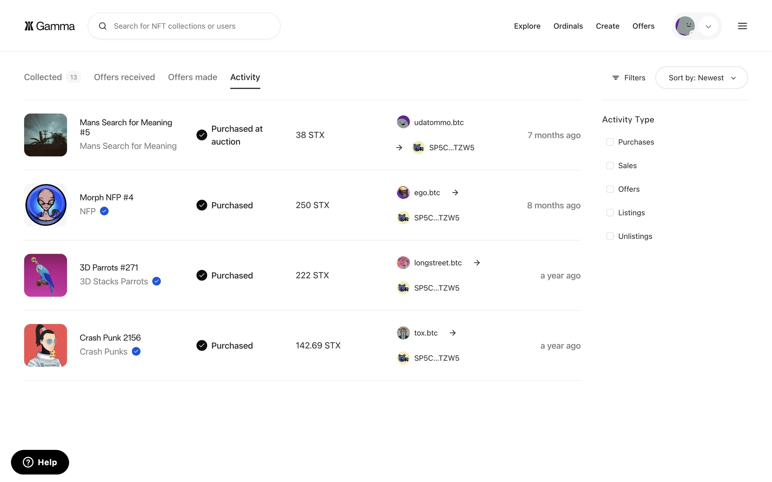The image size is (772, 482).
Task: Tick the Listings checkbox
Action: pyautogui.click(x=610, y=212)
